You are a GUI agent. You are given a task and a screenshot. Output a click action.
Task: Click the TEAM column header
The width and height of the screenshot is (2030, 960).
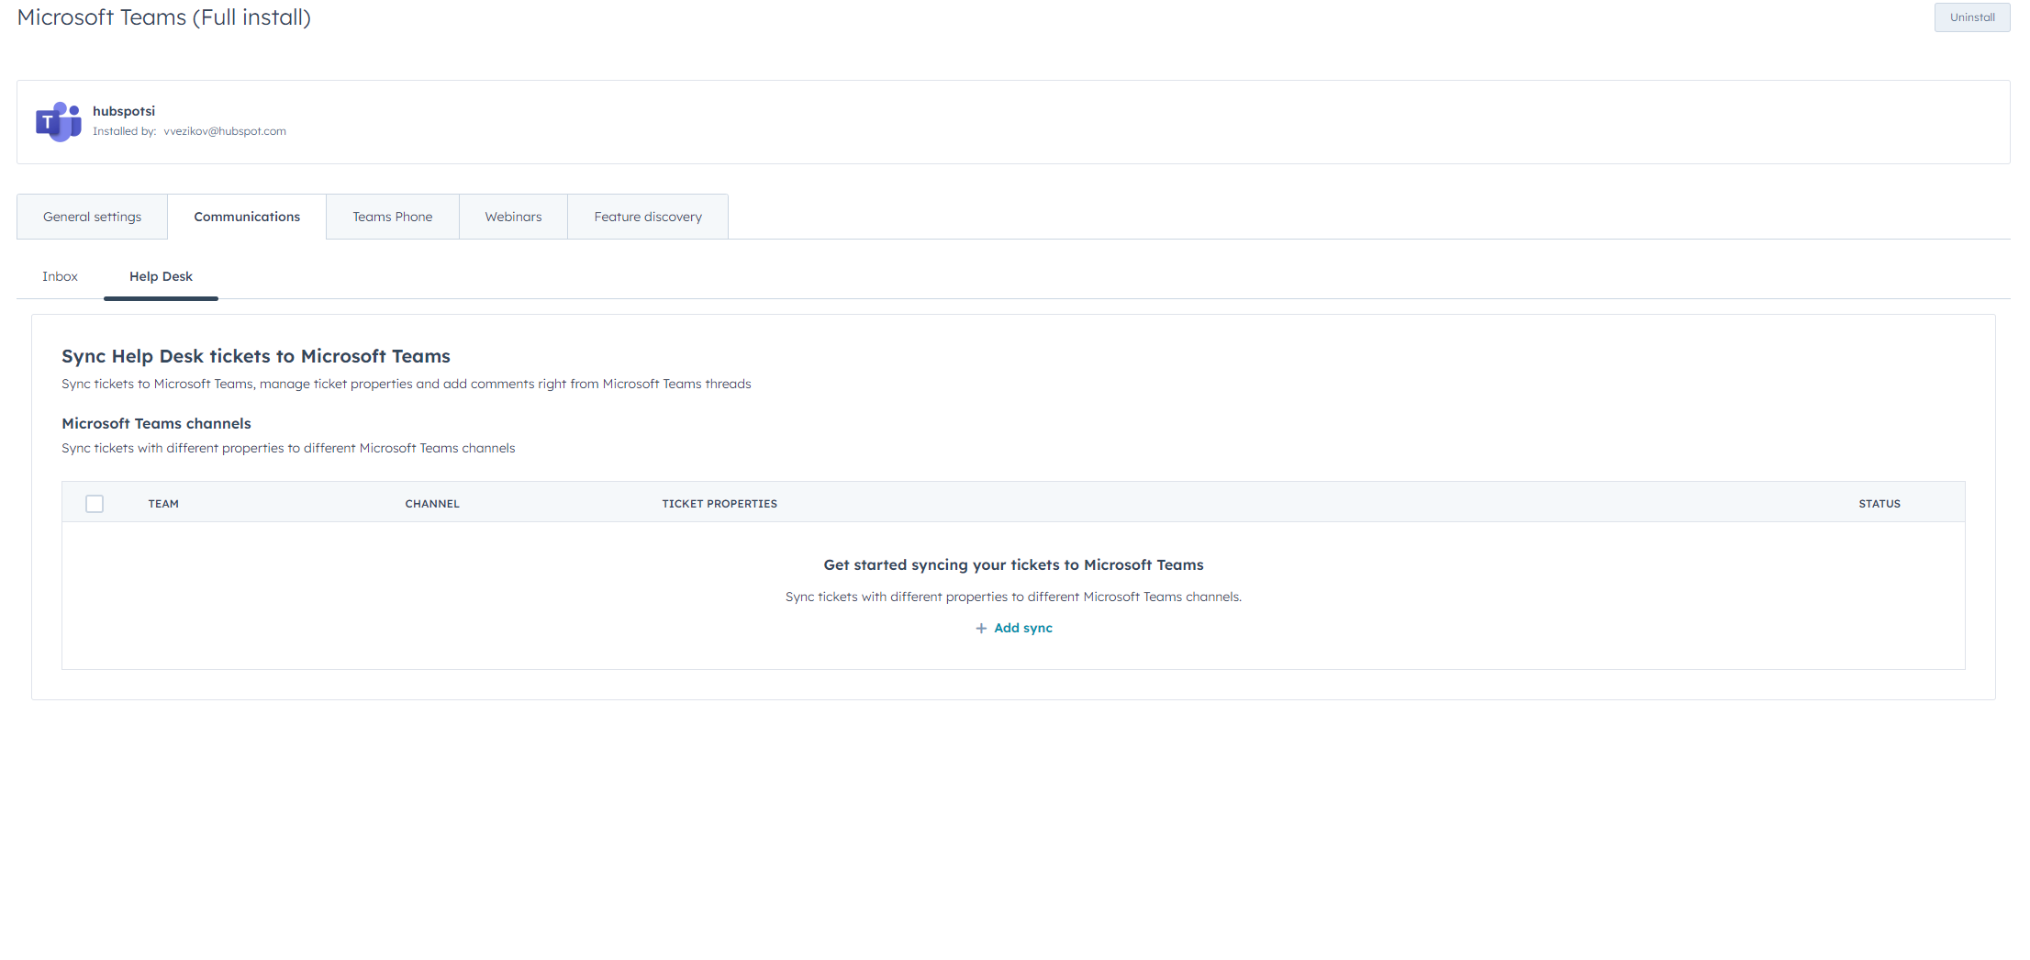click(x=163, y=504)
